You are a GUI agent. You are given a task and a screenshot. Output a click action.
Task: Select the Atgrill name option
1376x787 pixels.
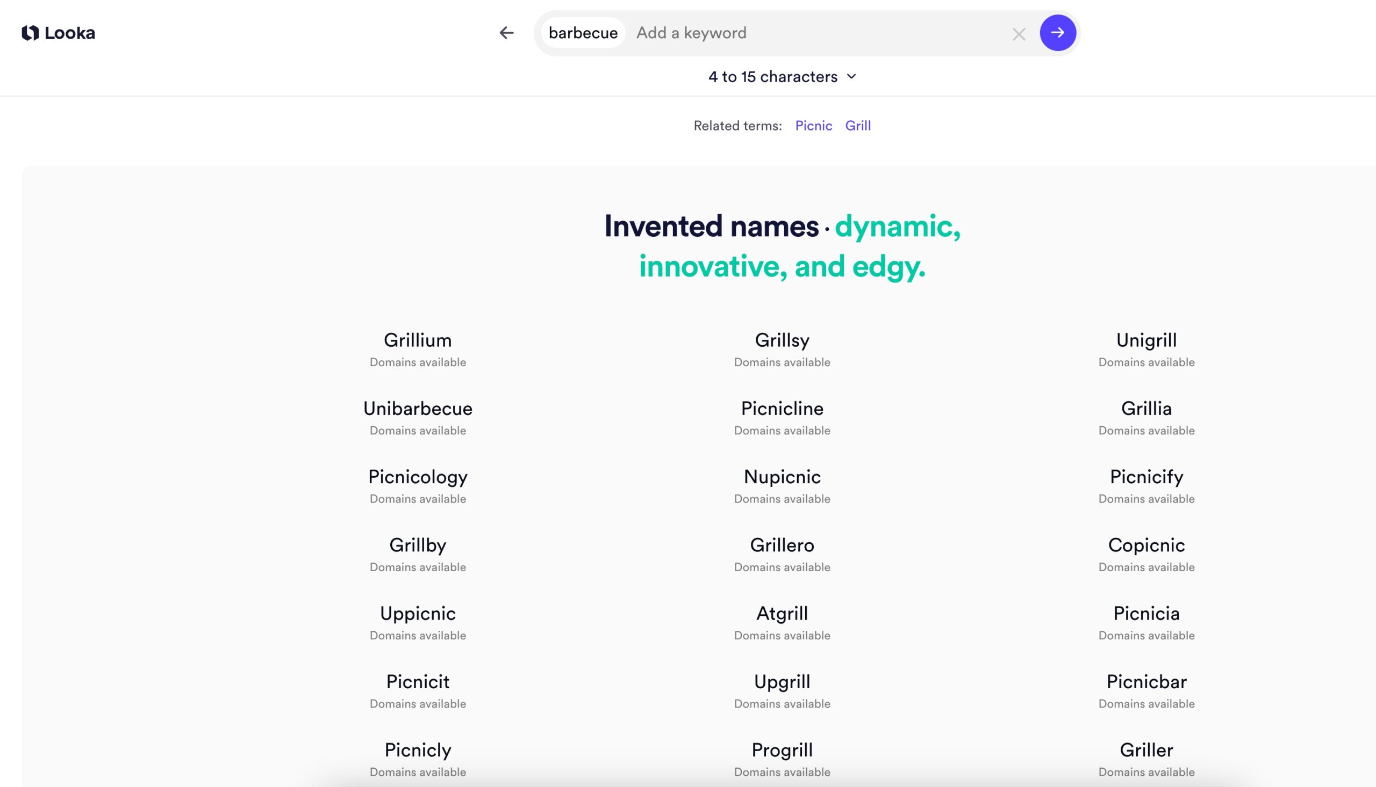[x=782, y=614]
